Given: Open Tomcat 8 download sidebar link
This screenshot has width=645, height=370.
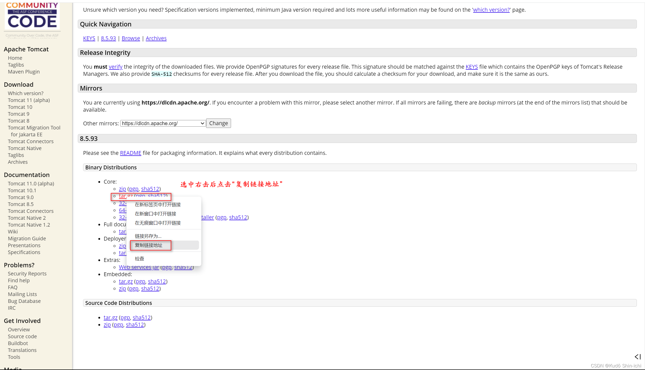Looking at the screenshot, I should pyautogui.click(x=19, y=121).
